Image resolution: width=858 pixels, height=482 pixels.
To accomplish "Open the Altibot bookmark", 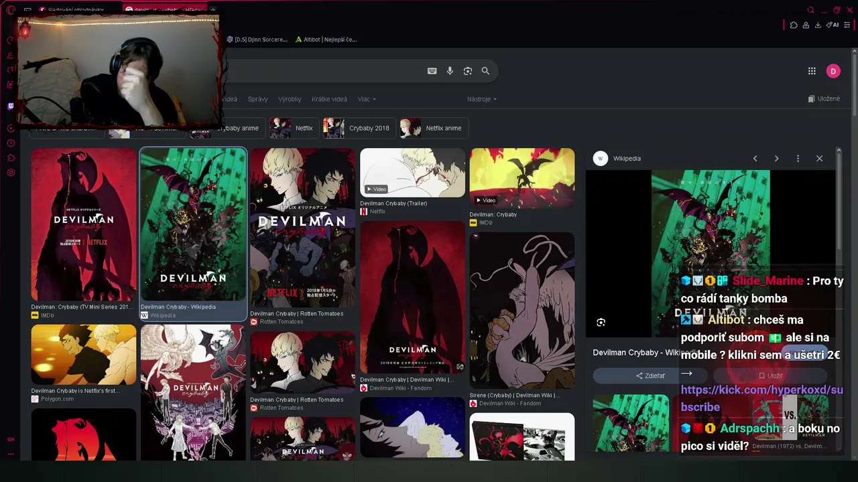I will point(326,39).
